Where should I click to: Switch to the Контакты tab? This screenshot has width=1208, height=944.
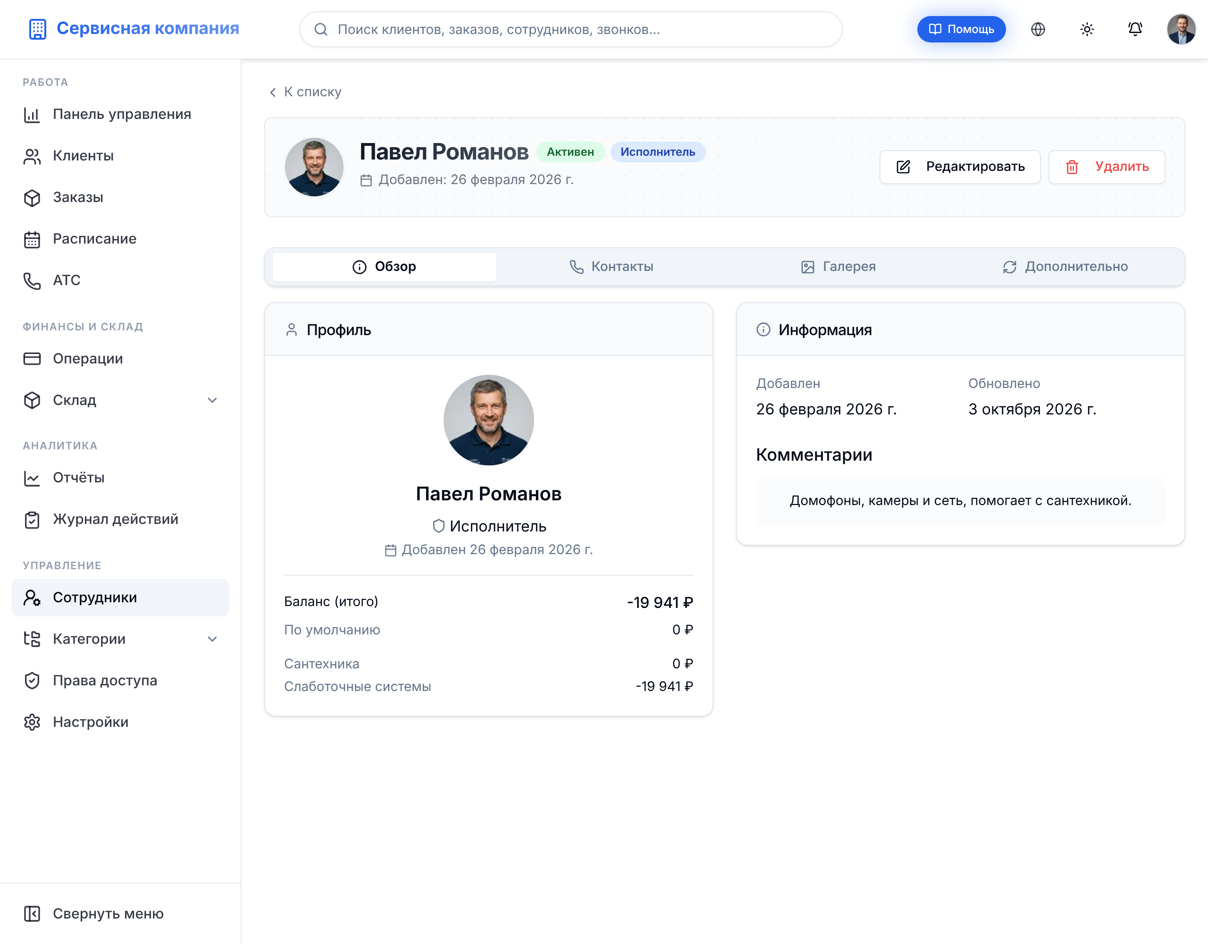tap(611, 267)
